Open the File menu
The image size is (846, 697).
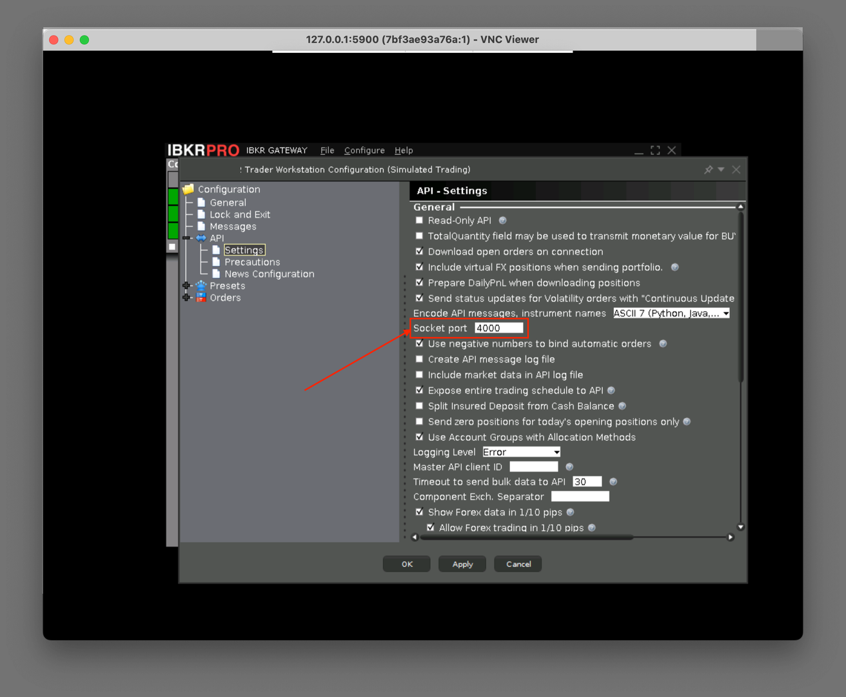point(328,150)
